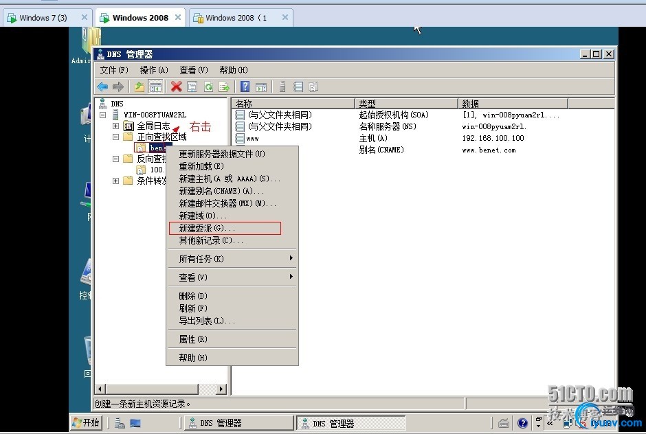
Task: Open the 查看(V) submenu arrow
Action: point(291,277)
